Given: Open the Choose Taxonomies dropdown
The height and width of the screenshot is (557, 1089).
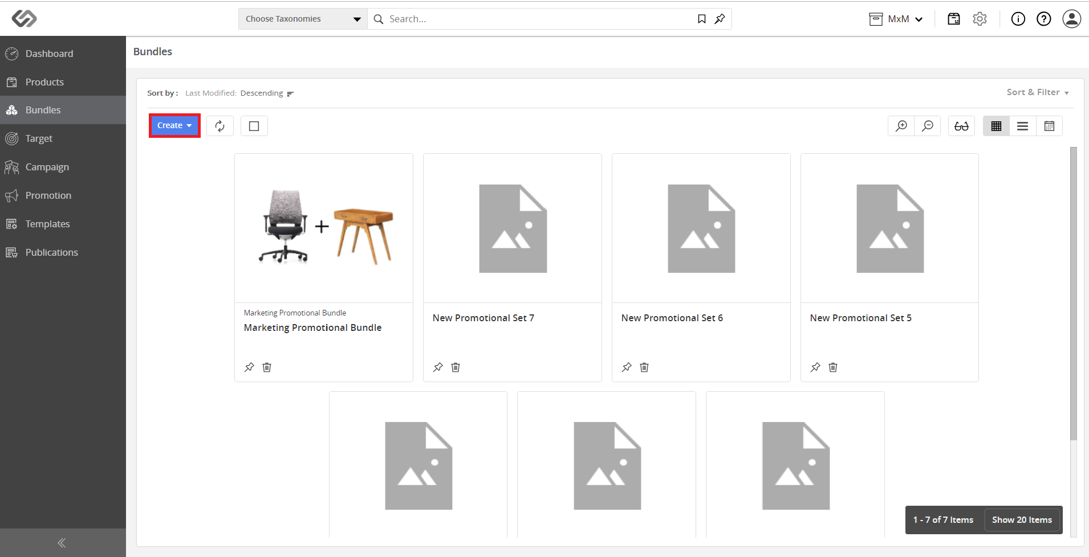Looking at the screenshot, I should click(303, 19).
